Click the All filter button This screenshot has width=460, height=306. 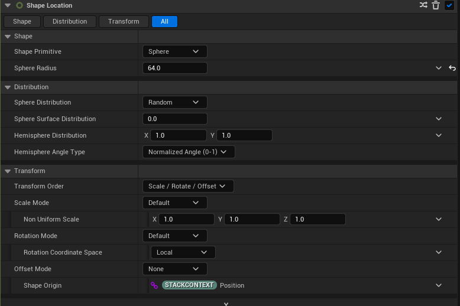[164, 21]
